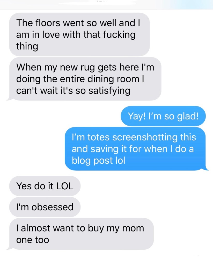This screenshot has height=265, width=213.
Task: Click the word 'satisfying' in the rug message
Action: (109, 91)
